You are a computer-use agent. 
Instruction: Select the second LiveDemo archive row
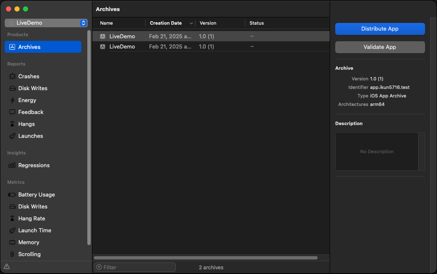coord(211,46)
